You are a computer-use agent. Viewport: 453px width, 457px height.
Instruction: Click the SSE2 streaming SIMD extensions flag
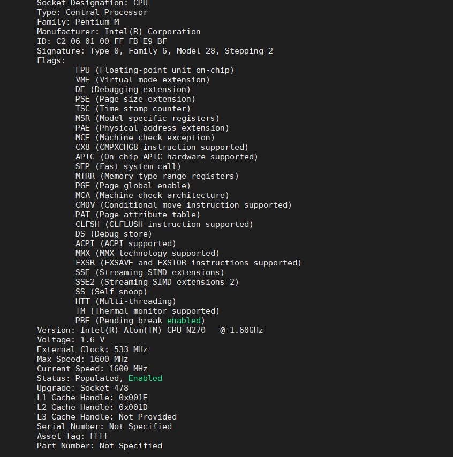(x=157, y=282)
